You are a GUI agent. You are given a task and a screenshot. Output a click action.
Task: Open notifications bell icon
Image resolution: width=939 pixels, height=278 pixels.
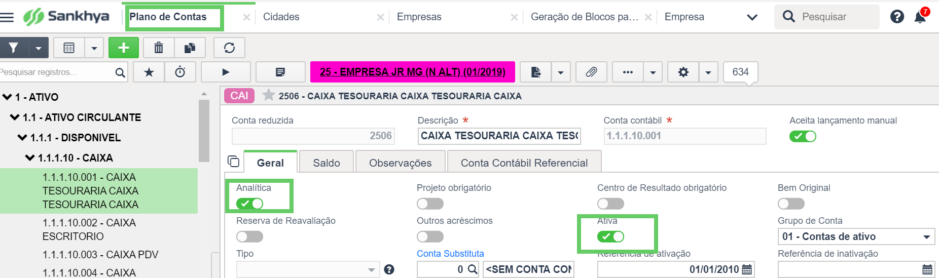pos(920,17)
